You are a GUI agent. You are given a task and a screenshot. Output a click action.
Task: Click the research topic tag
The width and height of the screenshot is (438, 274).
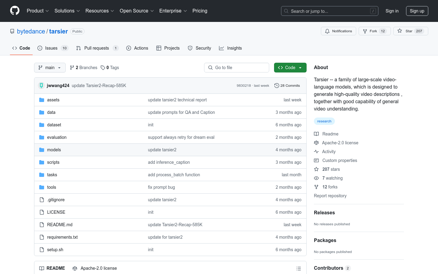click(x=324, y=121)
